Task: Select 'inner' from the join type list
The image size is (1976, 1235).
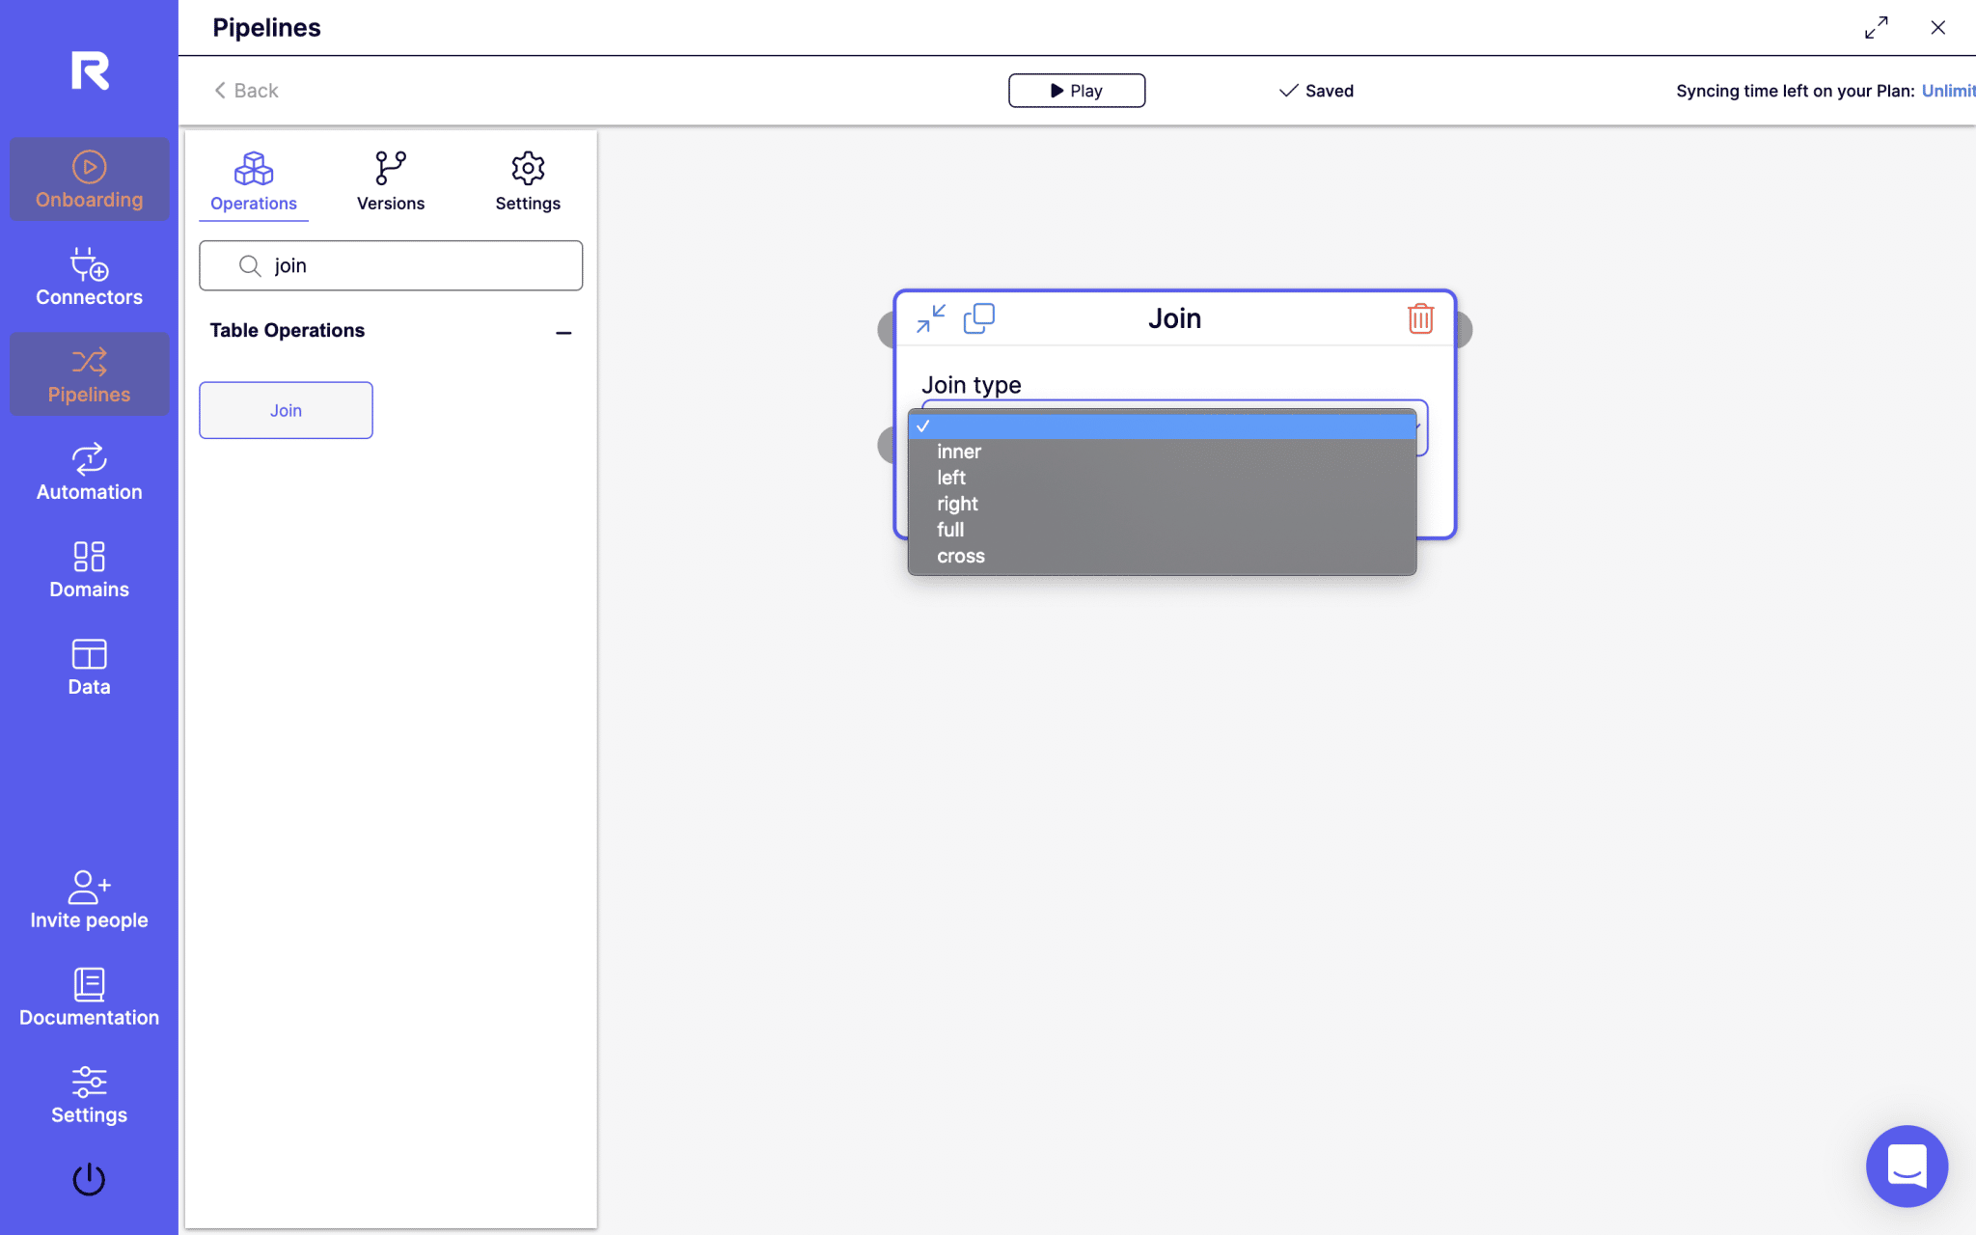Action: 958,451
